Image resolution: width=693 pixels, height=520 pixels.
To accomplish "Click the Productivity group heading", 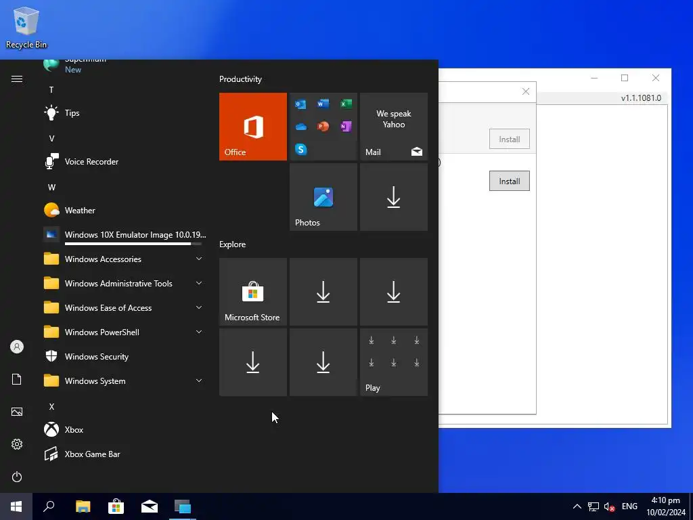I will coord(240,79).
